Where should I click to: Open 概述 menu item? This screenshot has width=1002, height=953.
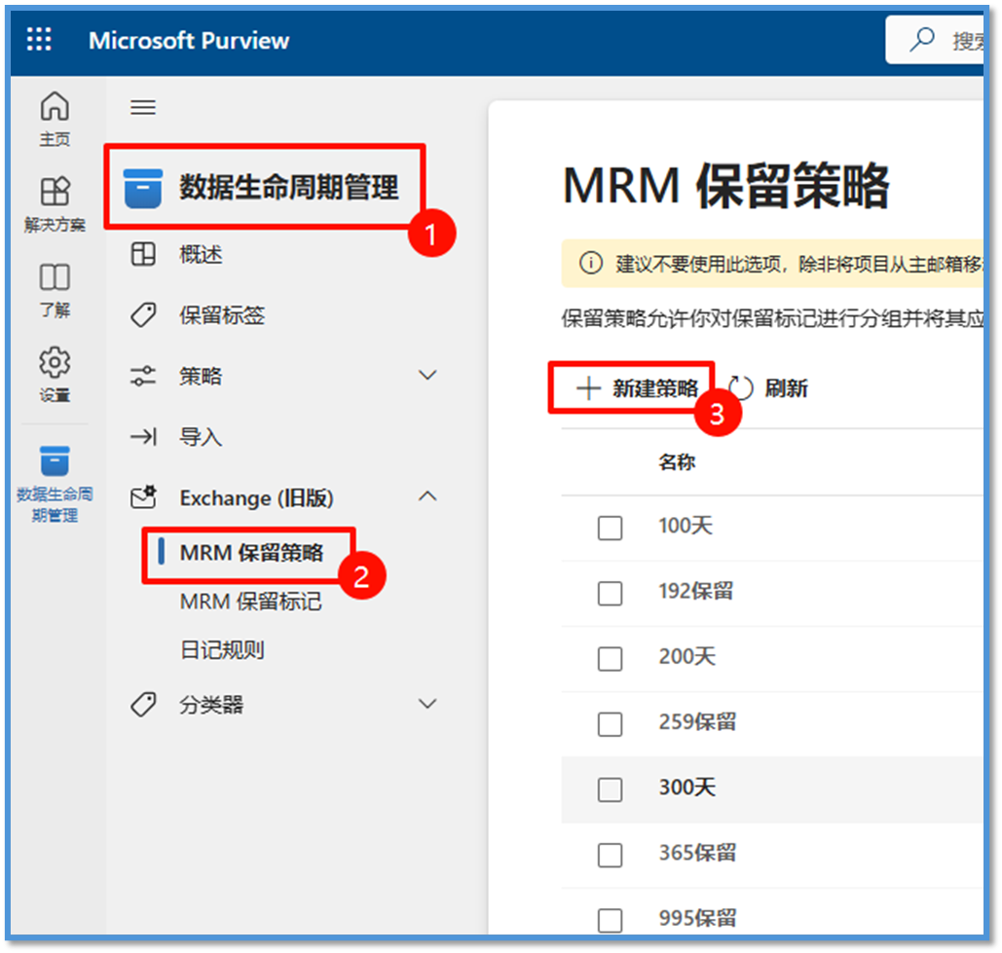201,254
